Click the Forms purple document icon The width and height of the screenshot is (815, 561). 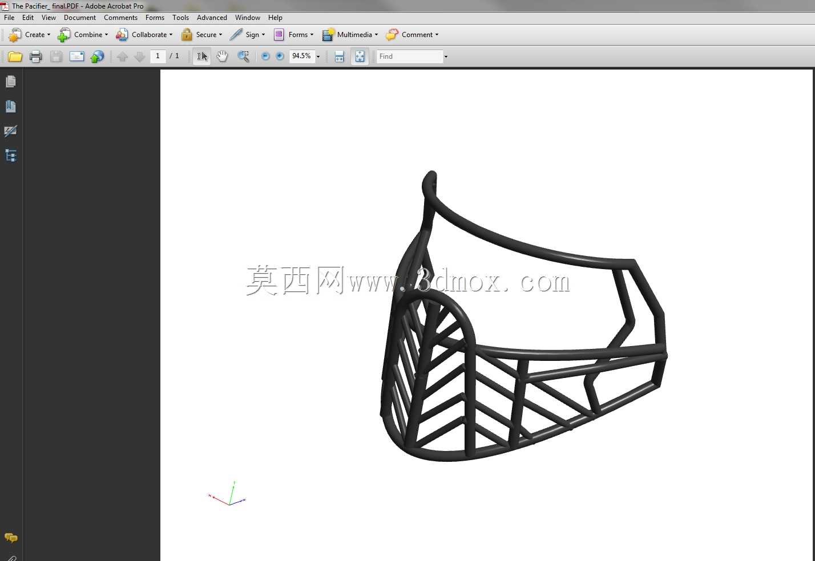(279, 35)
